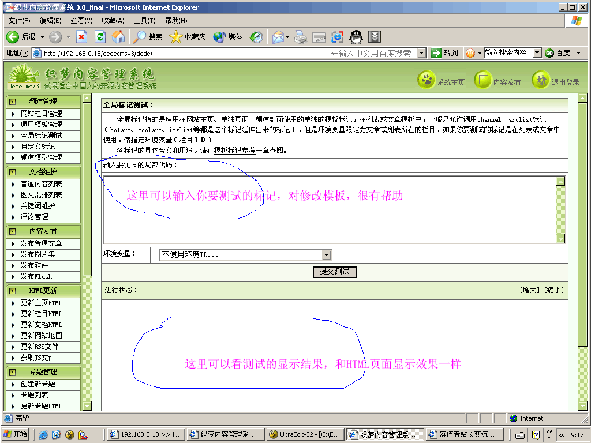Open the 查看(V) menu
This screenshot has width=591, height=443.
tap(81, 21)
